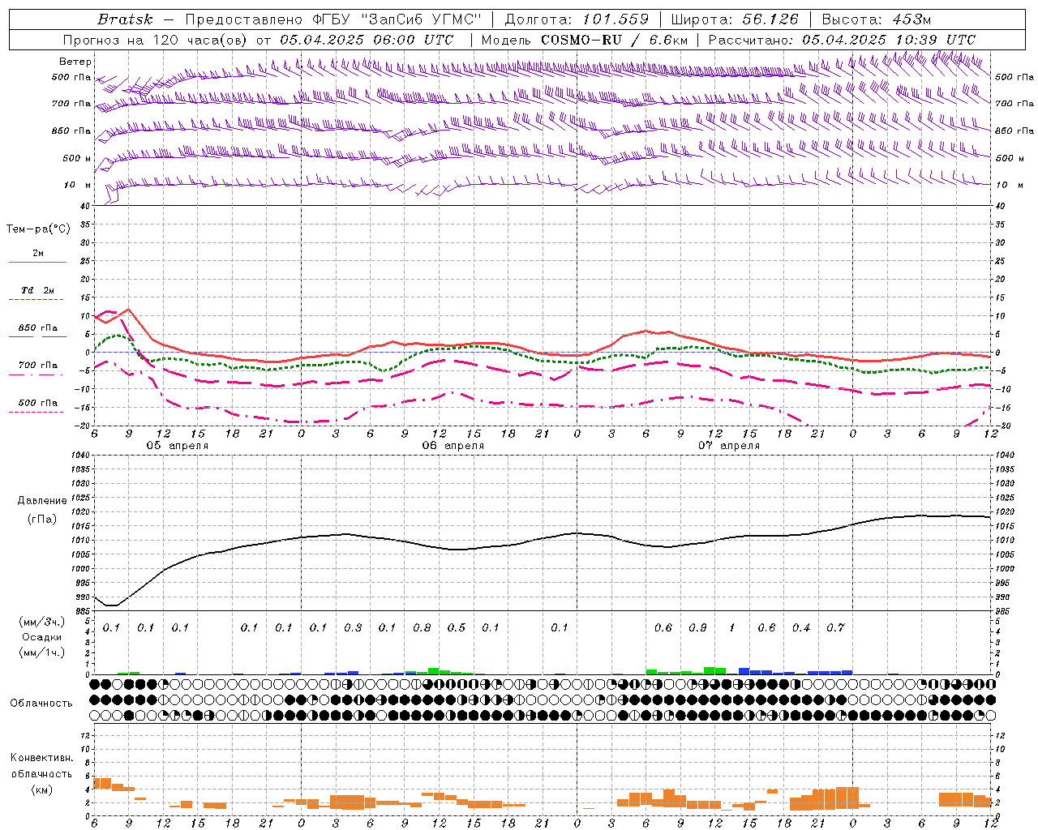This screenshot has height=830, width=1038.
Task: Click the Высота: 453м value
Action: pos(877,19)
